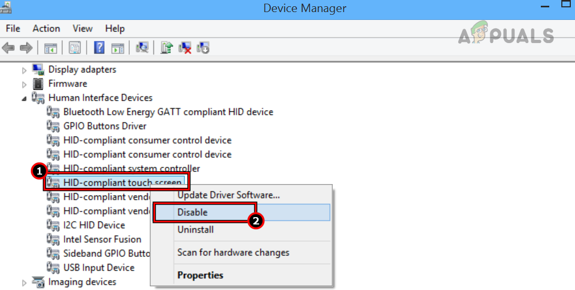Click the Forward arrow in the toolbar
The image size is (575, 290).
click(x=26, y=48)
